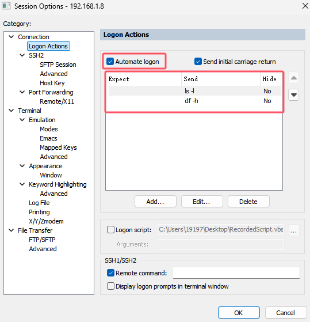Enable the Logon script checkbox
This screenshot has width=310, height=322.
tap(110, 230)
